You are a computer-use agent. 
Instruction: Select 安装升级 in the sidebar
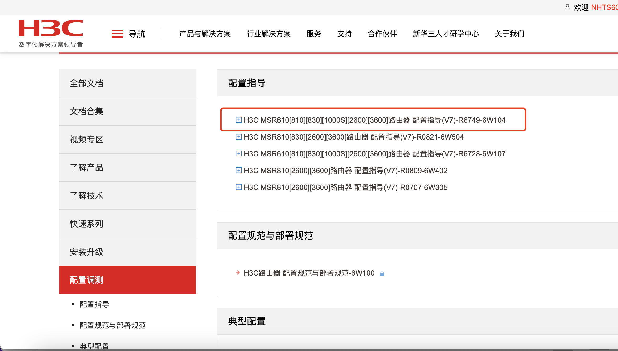click(86, 252)
